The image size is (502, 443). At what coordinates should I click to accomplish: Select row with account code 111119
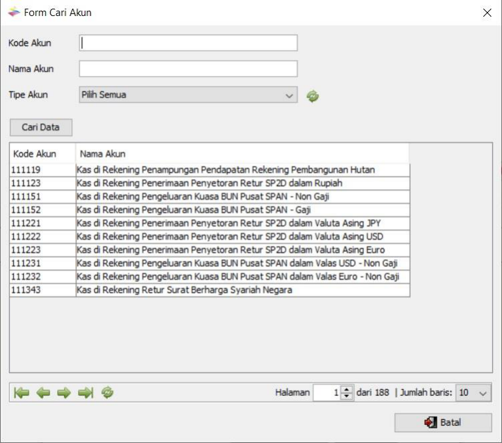(43, 170)
